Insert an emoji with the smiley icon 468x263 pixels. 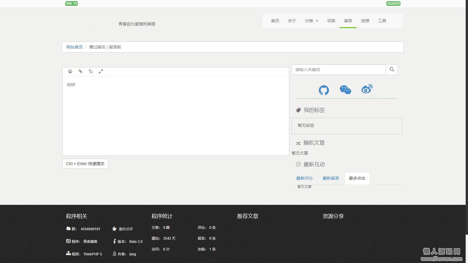tap(70, 71)
